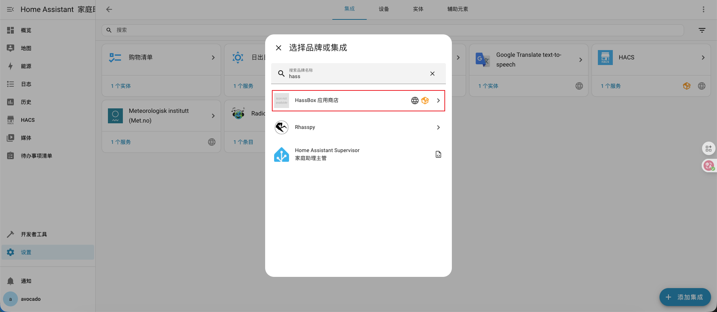
Task: Clear the hass search text
Action: tap(432, 74)
